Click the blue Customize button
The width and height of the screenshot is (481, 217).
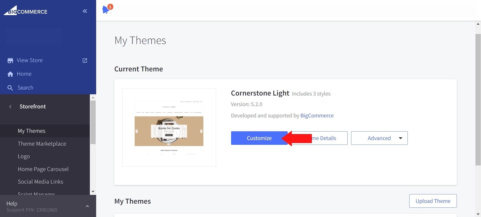[257, 138]
